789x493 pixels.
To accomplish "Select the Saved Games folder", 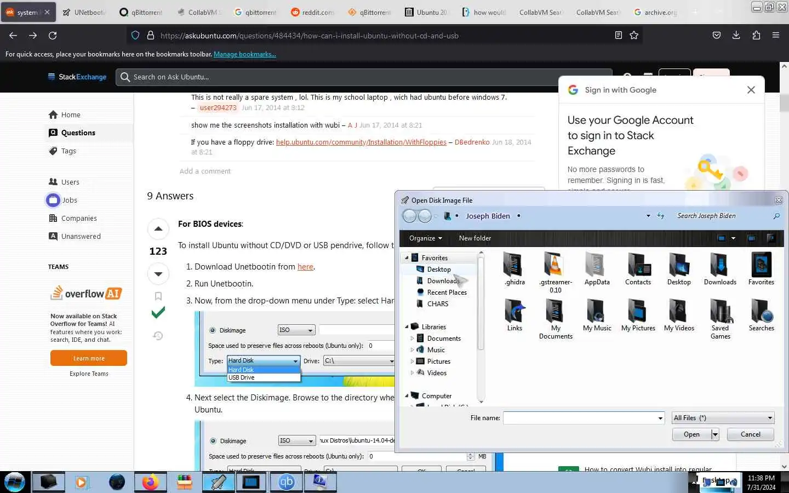I will click(721, 319).
